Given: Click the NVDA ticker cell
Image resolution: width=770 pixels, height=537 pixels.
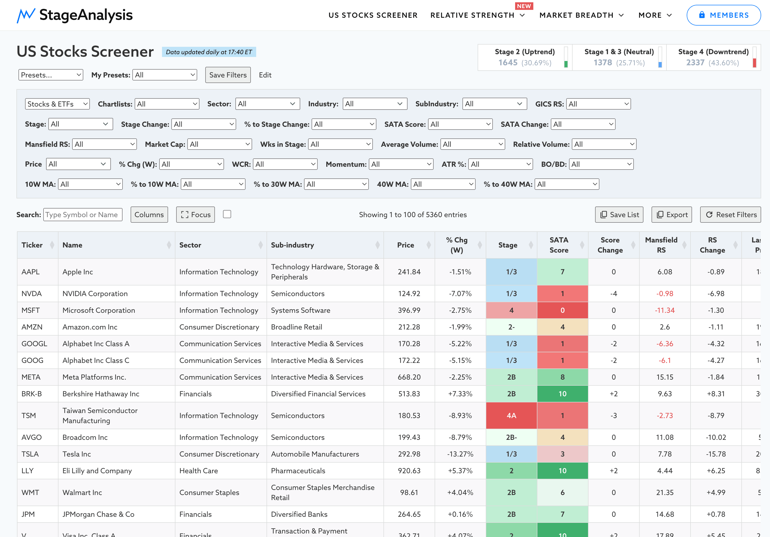Looking at the screenshot, I should point(37,294).
